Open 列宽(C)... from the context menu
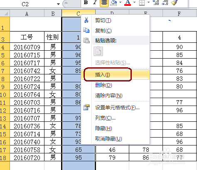Viewport: 197px width, 170px height. click(116, 118)
